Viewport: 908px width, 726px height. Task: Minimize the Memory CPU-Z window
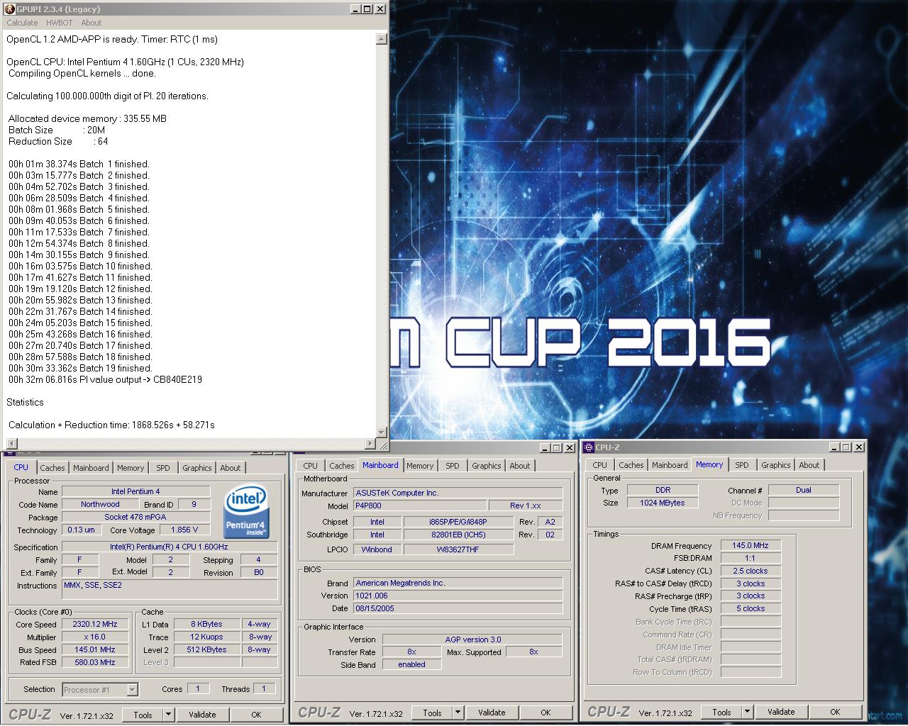835,447
